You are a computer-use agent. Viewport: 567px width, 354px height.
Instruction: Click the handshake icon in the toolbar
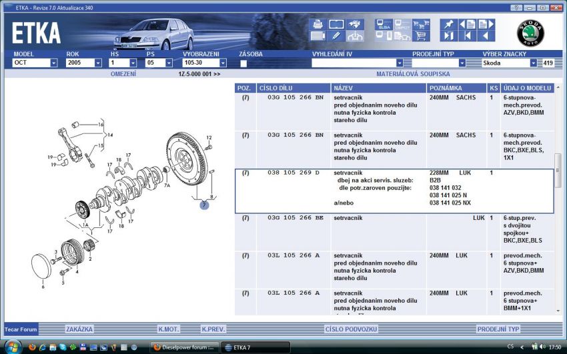pos(356,35)
